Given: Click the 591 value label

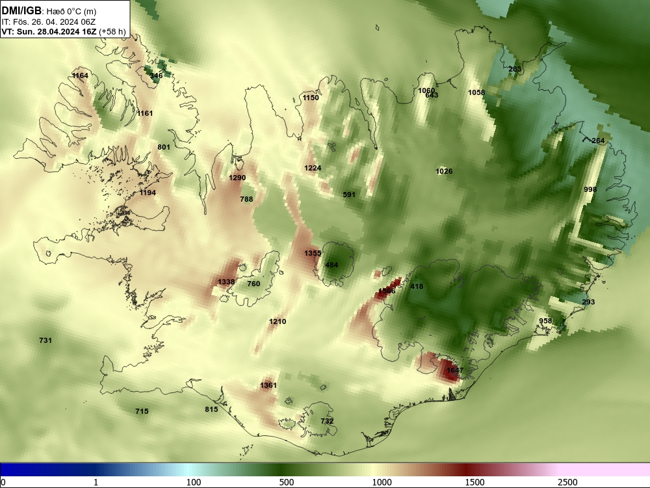Looking at the screenshot, I should 349,195.
